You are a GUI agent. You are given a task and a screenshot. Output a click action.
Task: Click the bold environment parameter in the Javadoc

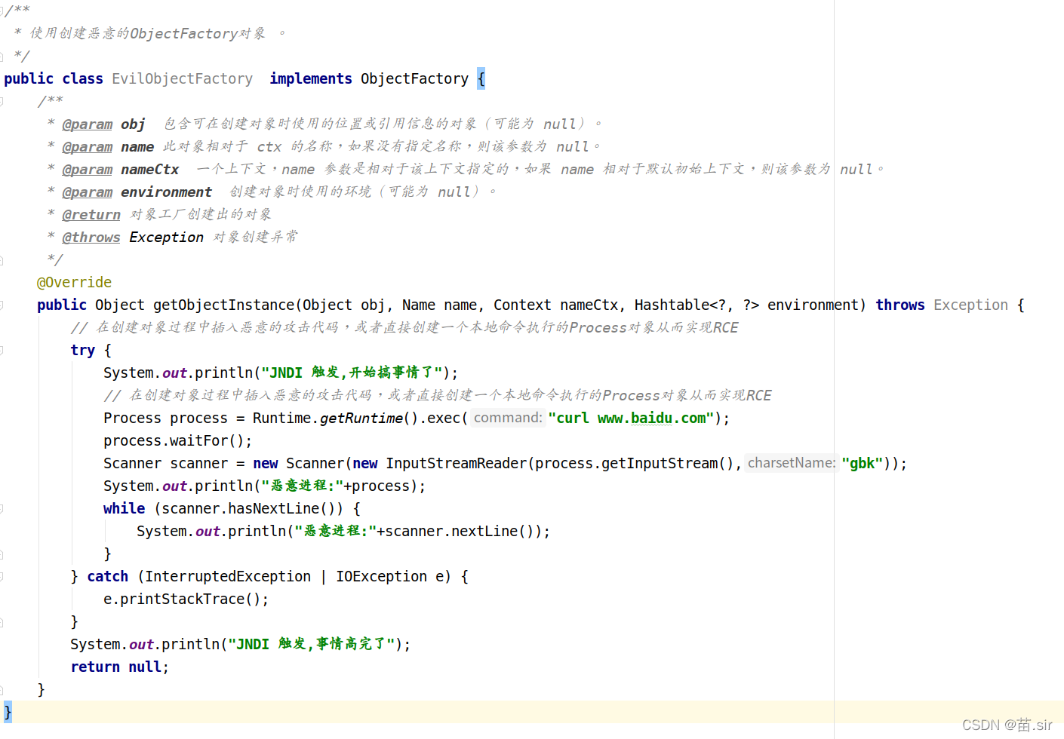tap(166, 192)
